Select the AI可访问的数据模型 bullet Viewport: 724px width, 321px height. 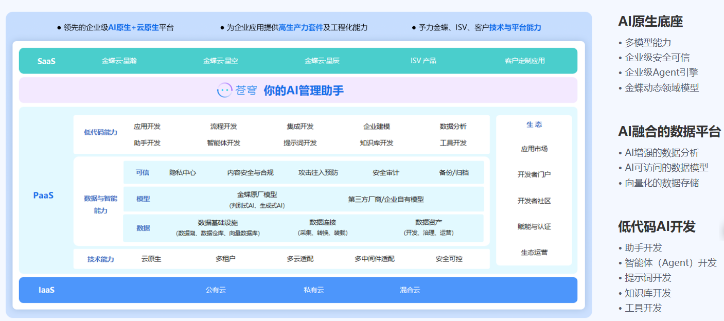[666, 168]
